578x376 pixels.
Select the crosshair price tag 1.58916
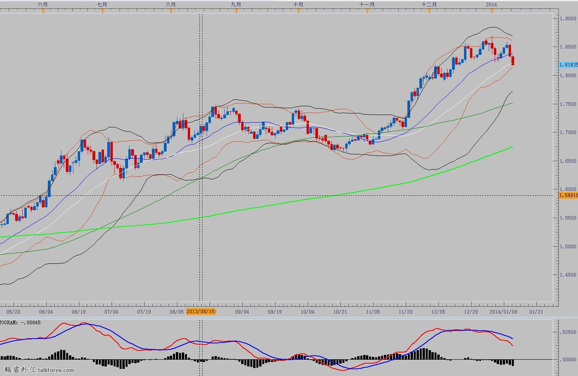tap(568, 195)
